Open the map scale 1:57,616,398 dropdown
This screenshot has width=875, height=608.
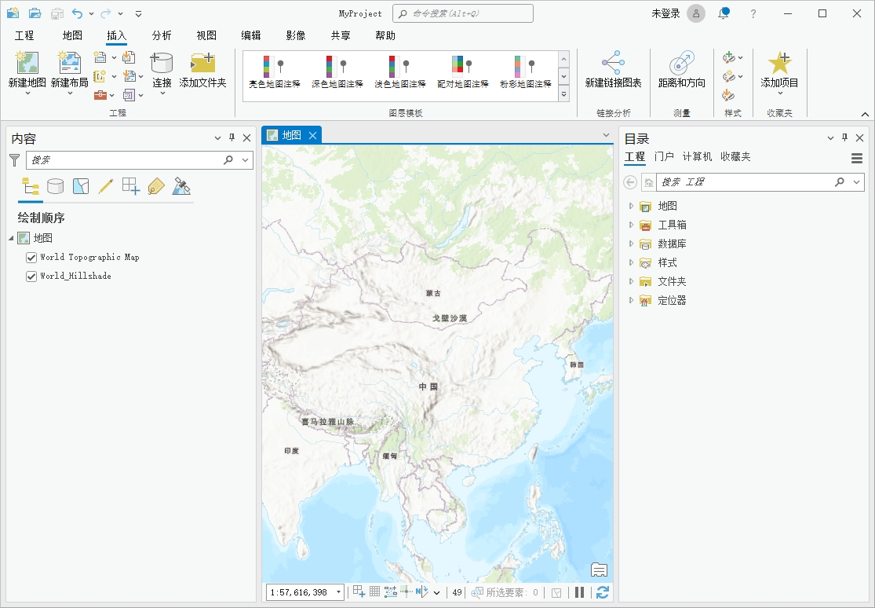pyautogui.click(x=338, y=592)
